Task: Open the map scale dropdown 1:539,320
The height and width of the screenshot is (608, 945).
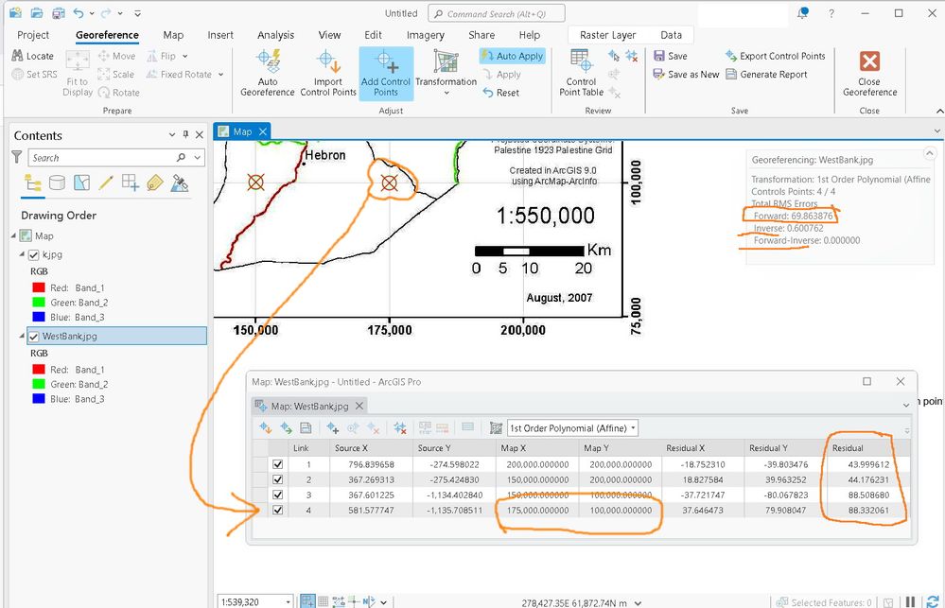Action: coord(289,602)
